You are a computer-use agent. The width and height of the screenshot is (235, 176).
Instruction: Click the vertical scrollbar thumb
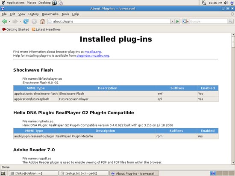tap(233, 42)
